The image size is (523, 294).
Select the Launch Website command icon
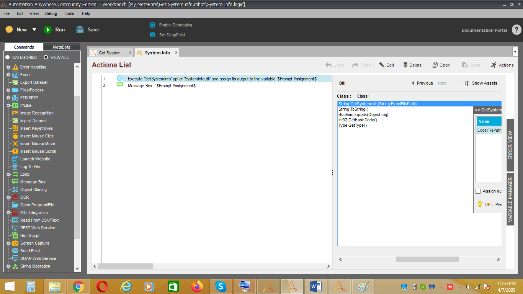click(15, 159)
